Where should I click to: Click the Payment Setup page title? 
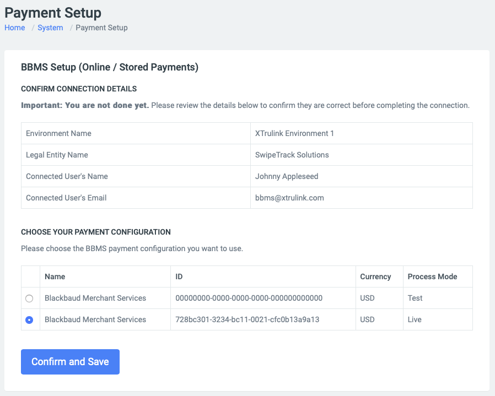coord(53,13)
